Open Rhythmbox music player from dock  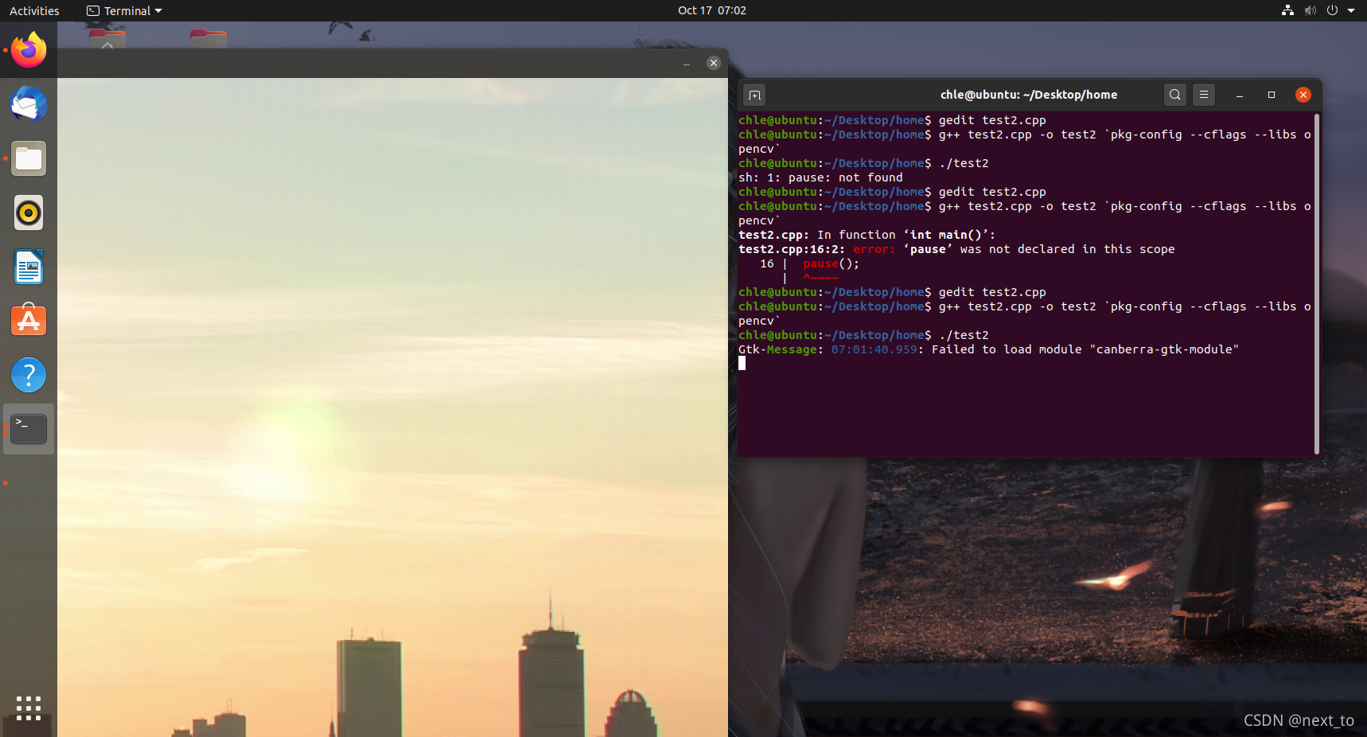[x=29, y=213]
